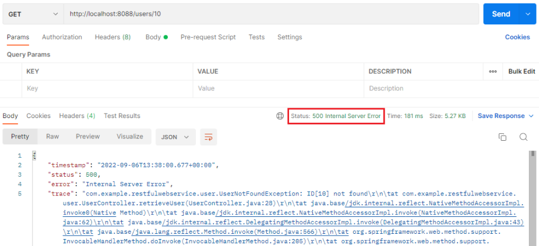Open the response Cookies tab
This screenshot has height=246, width=539.
point(38,116)
